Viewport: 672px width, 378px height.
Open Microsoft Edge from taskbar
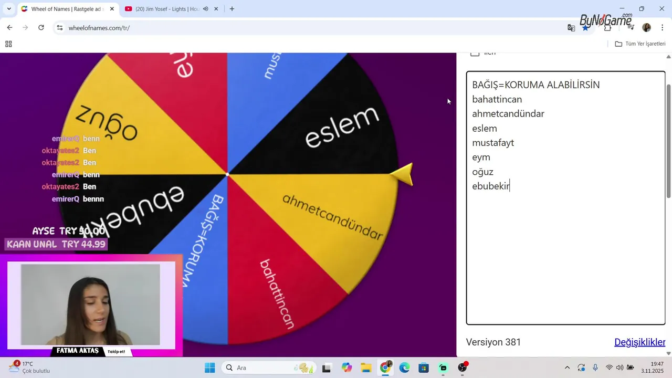[x=404, y=367]
